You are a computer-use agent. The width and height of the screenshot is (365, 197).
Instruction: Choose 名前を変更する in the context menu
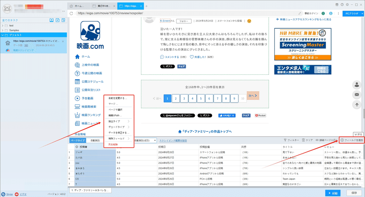119,98
